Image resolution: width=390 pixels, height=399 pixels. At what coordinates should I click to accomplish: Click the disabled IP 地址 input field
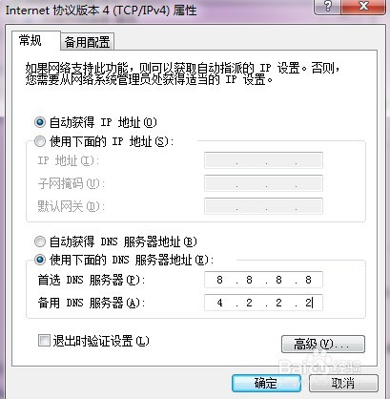tap(263, 160)
